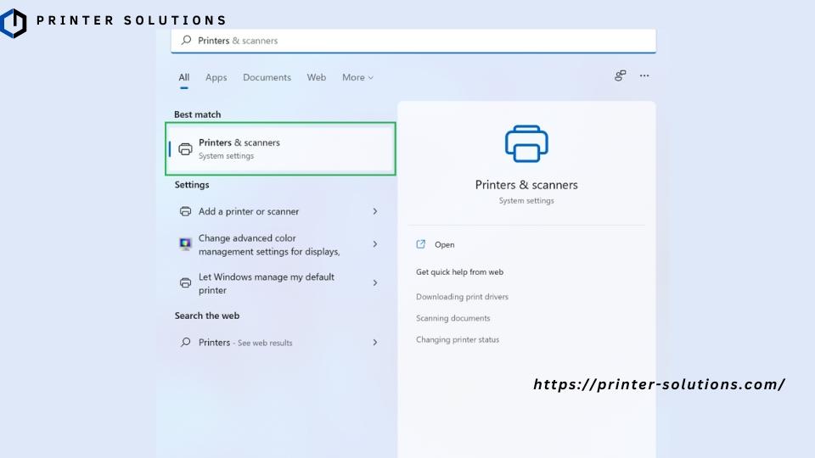Image resolution: width=815 pixels, height=458 pixels.
Task: Expand the default printer result chevron
Action: [374, 283]
